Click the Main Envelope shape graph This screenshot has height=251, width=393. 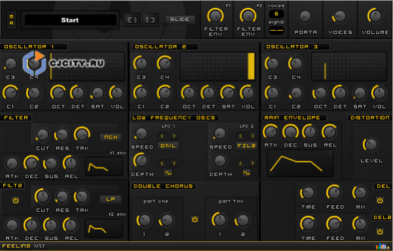[300, 163]
